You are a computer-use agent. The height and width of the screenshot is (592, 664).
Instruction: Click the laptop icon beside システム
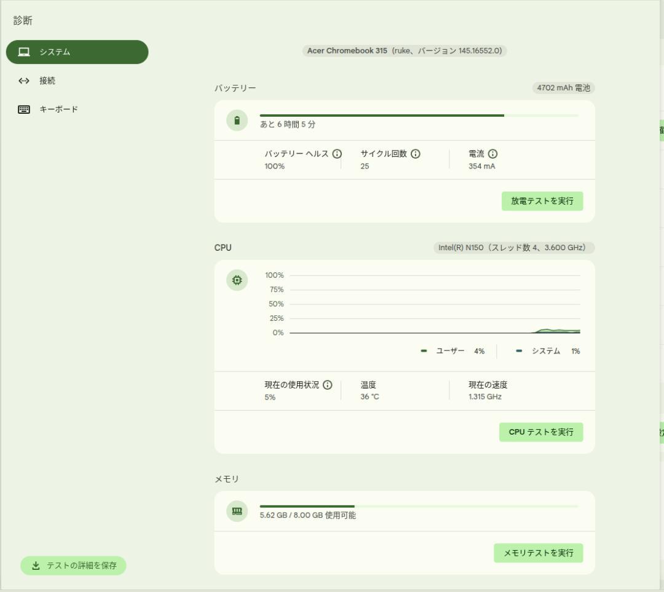click(x=24, y=52)
